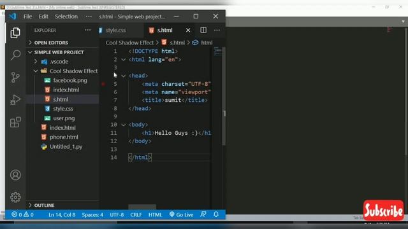Viewport: 408px width, 229px height.
Task: Click the code minimap
Action: [217, 52]
